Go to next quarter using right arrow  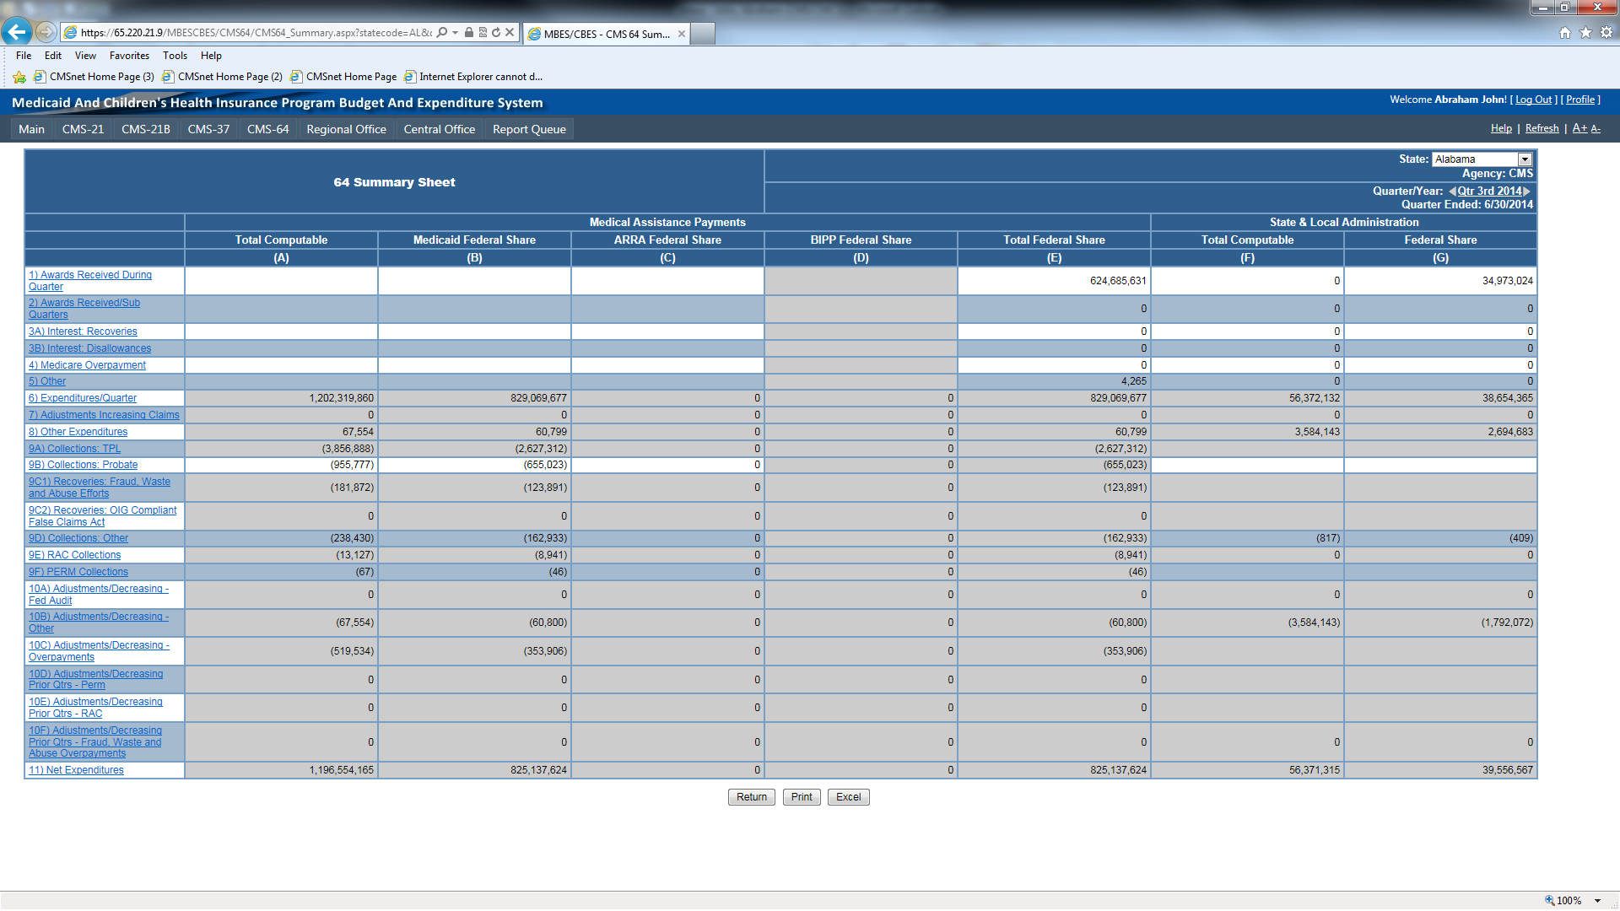(1527, 191)
